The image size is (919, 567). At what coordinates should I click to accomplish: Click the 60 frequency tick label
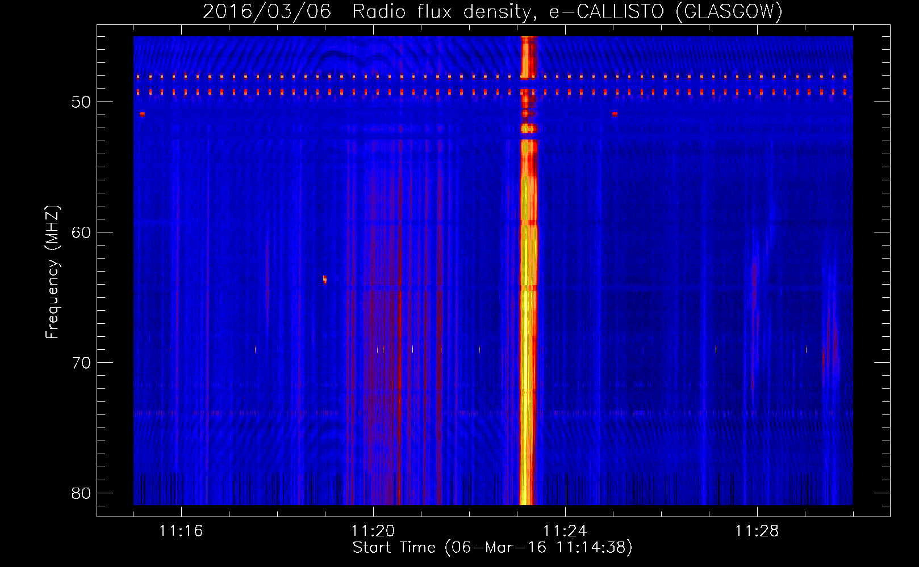click(x=81, y=232)
